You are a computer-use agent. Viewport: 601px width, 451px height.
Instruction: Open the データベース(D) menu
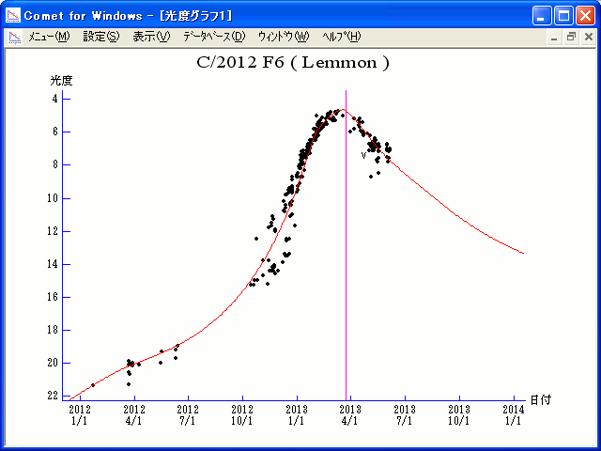point(214,37)
